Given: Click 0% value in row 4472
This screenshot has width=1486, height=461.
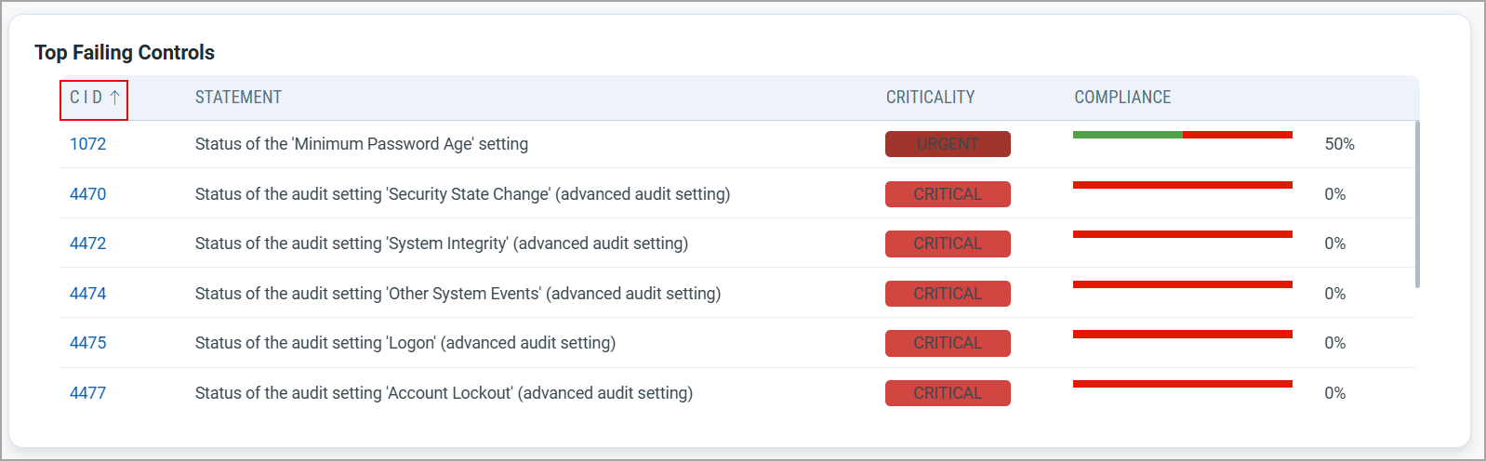Looking at the screenshot, I should (1334, 244).
